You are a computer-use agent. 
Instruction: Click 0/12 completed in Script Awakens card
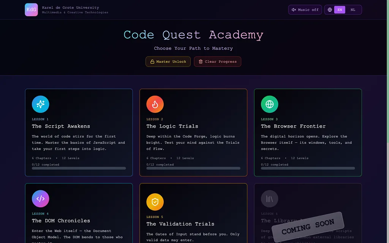[x=46, y=164]
